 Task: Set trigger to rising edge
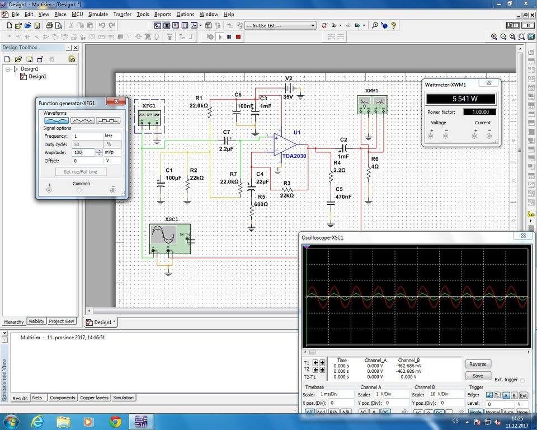(x=489, y=395)
